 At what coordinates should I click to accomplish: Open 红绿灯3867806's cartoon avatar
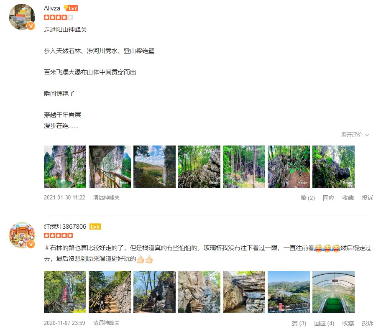22,235
